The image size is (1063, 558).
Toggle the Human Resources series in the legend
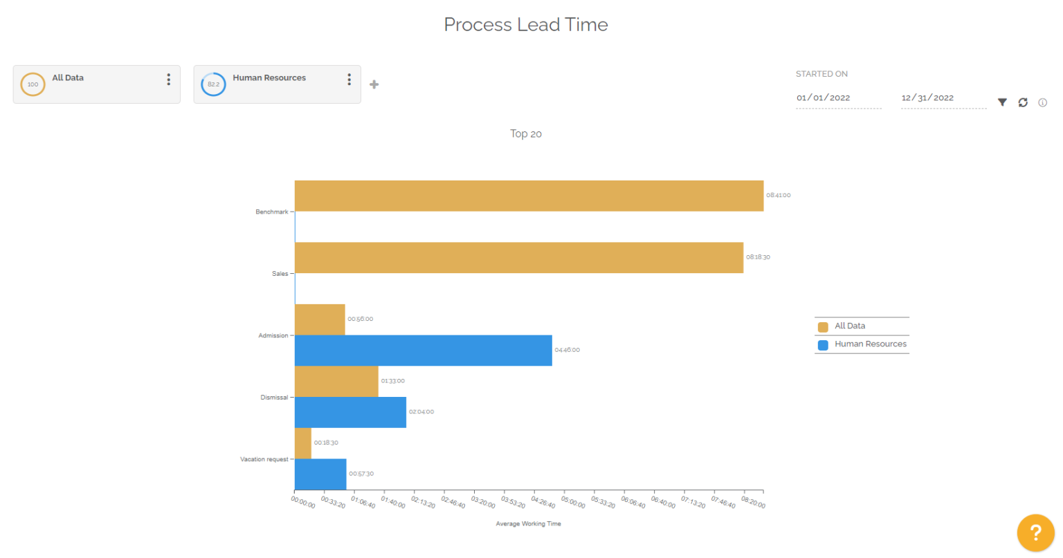(869, 344)
